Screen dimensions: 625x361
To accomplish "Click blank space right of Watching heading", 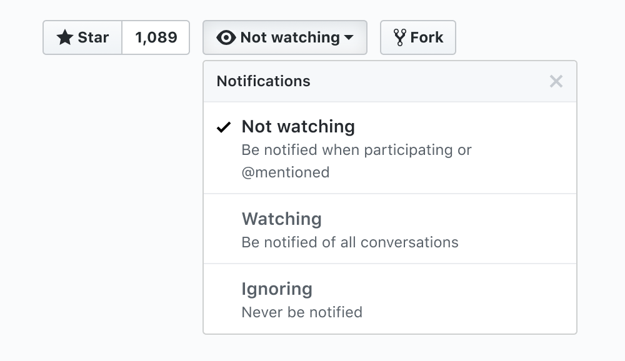I will tap(450, 219).
